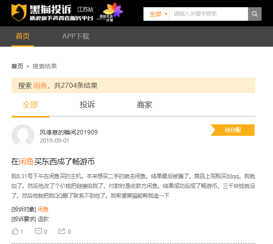The height and width of the screenshot is (244, 273).
Task: Expand the 全部 search category dropdown
Action: point(157,14)
